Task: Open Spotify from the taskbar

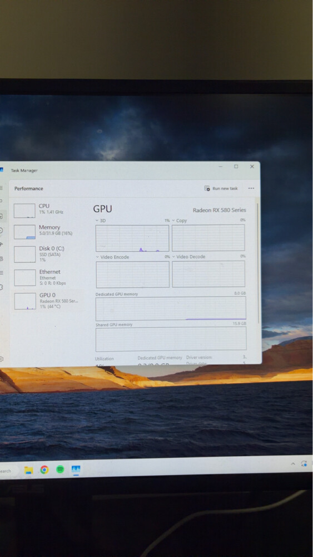Action: point(60,469)
